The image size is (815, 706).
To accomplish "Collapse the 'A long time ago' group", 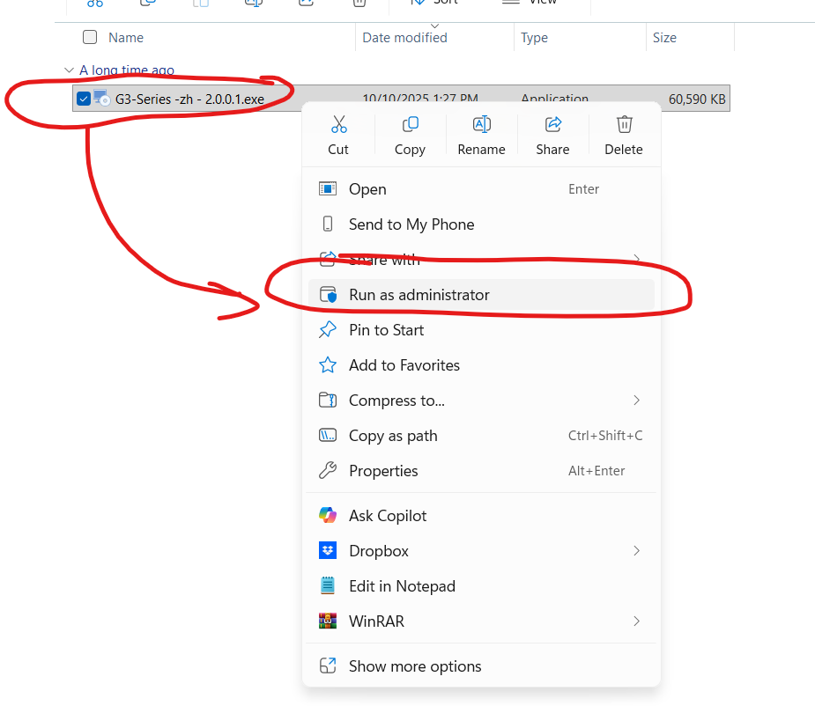I will point(70,70).
